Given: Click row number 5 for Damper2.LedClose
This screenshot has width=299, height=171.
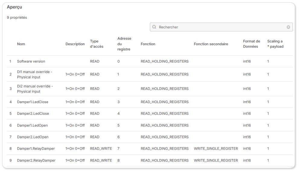Looking at the screenshot, I should [11, 114].
